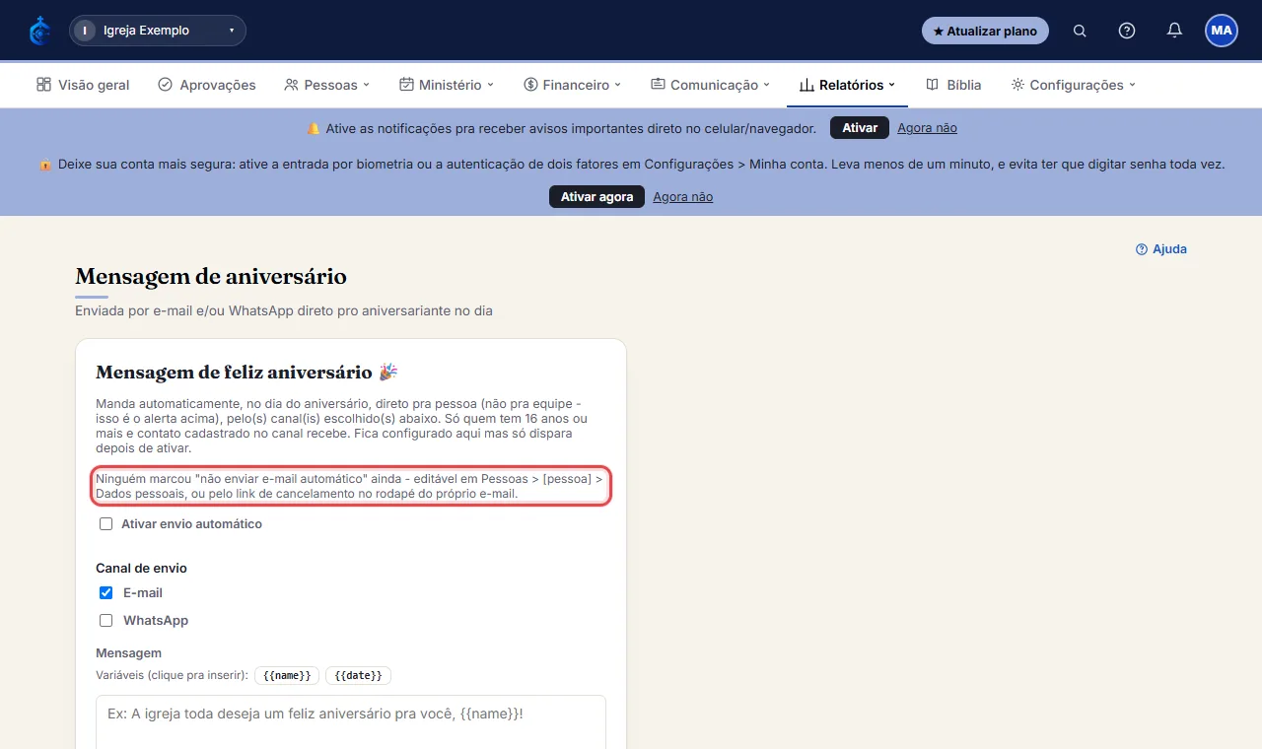
Task: Uncheck the E-mail channel checkbox
Action: (105, 593)
